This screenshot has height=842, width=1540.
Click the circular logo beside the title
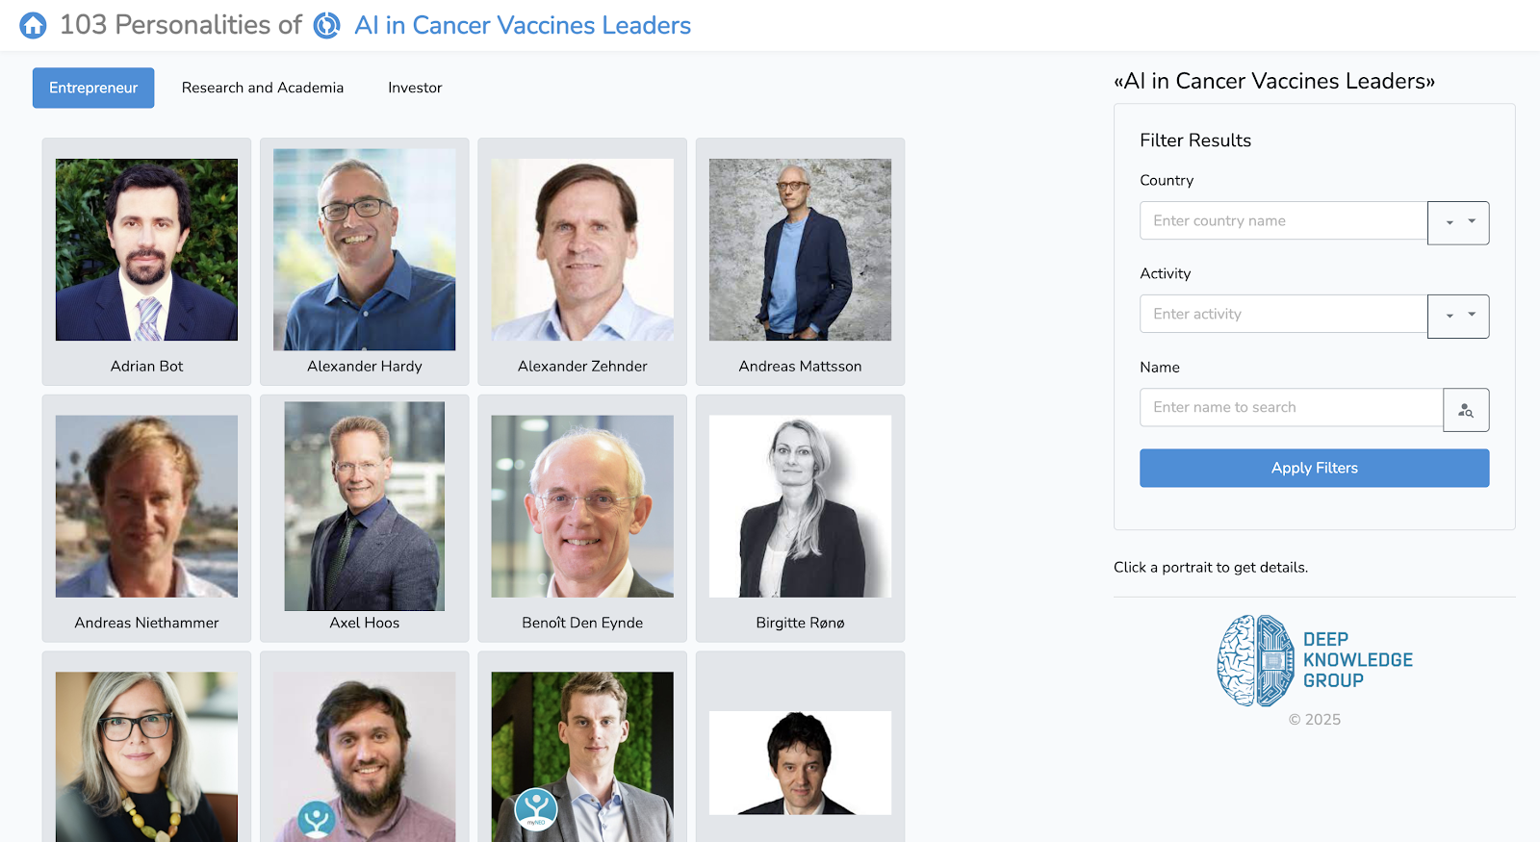pos(327,25)
